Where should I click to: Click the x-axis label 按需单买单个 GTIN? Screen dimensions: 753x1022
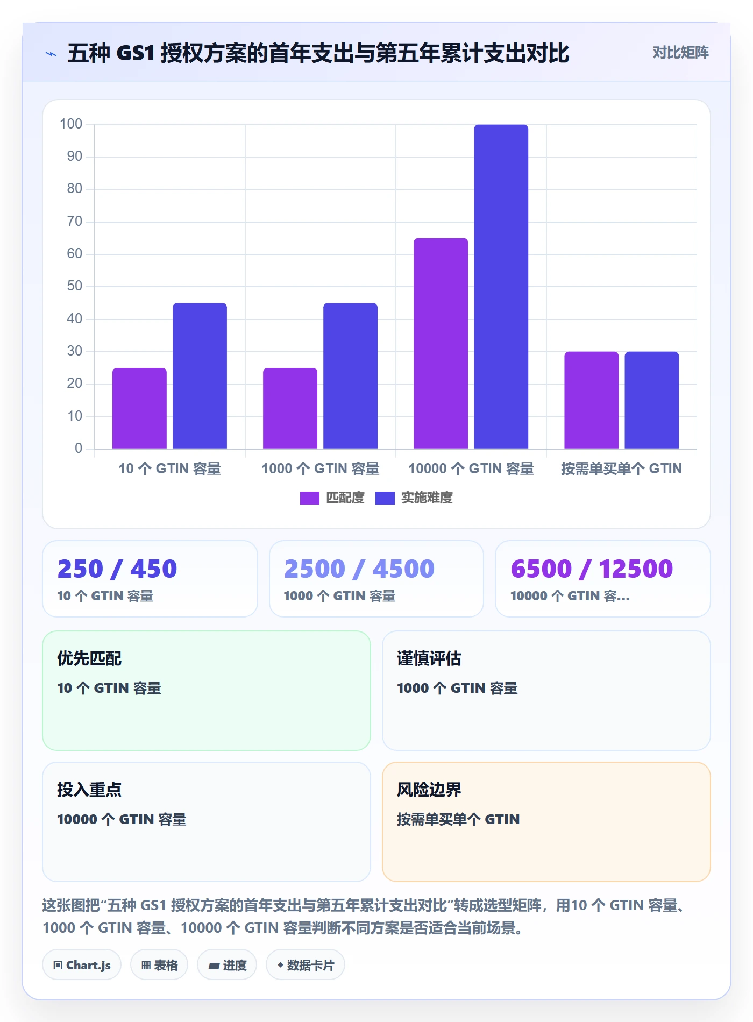622,469
